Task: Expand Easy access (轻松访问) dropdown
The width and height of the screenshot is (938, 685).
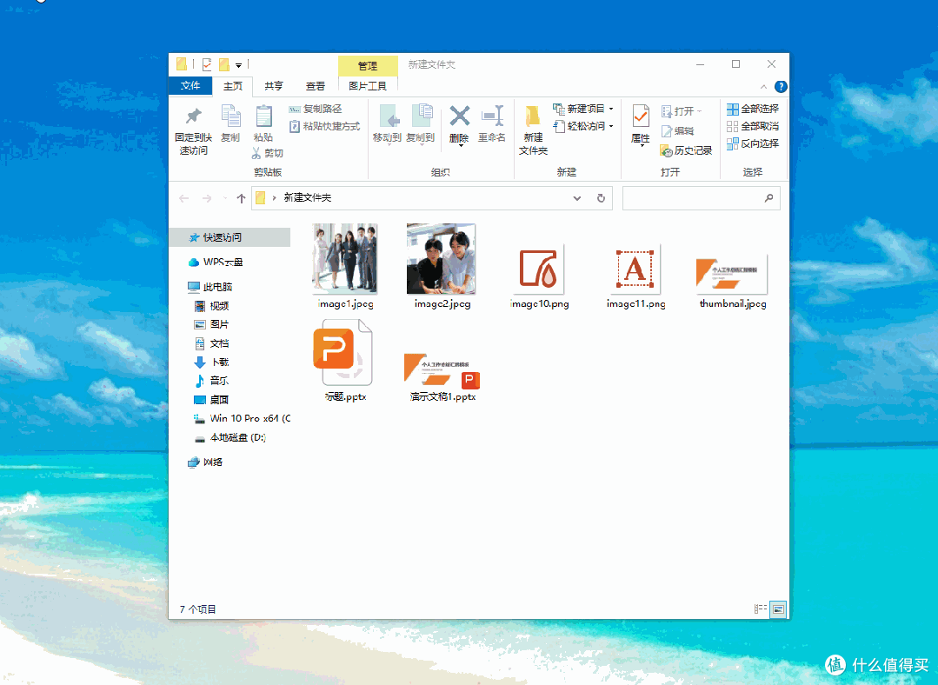Action: 611,126
